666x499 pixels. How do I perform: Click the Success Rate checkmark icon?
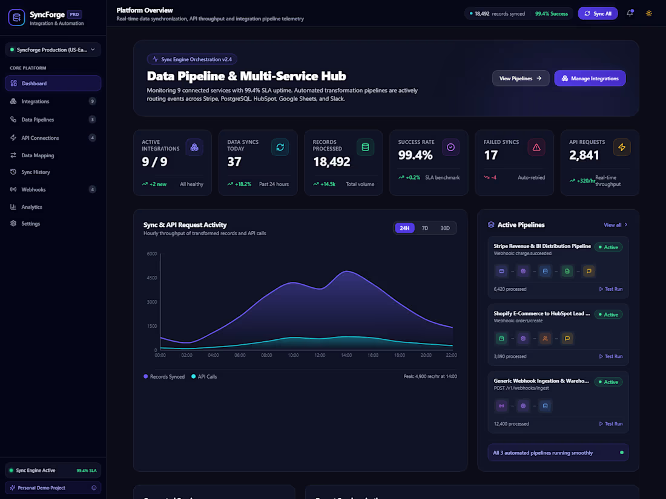(450, 147)
